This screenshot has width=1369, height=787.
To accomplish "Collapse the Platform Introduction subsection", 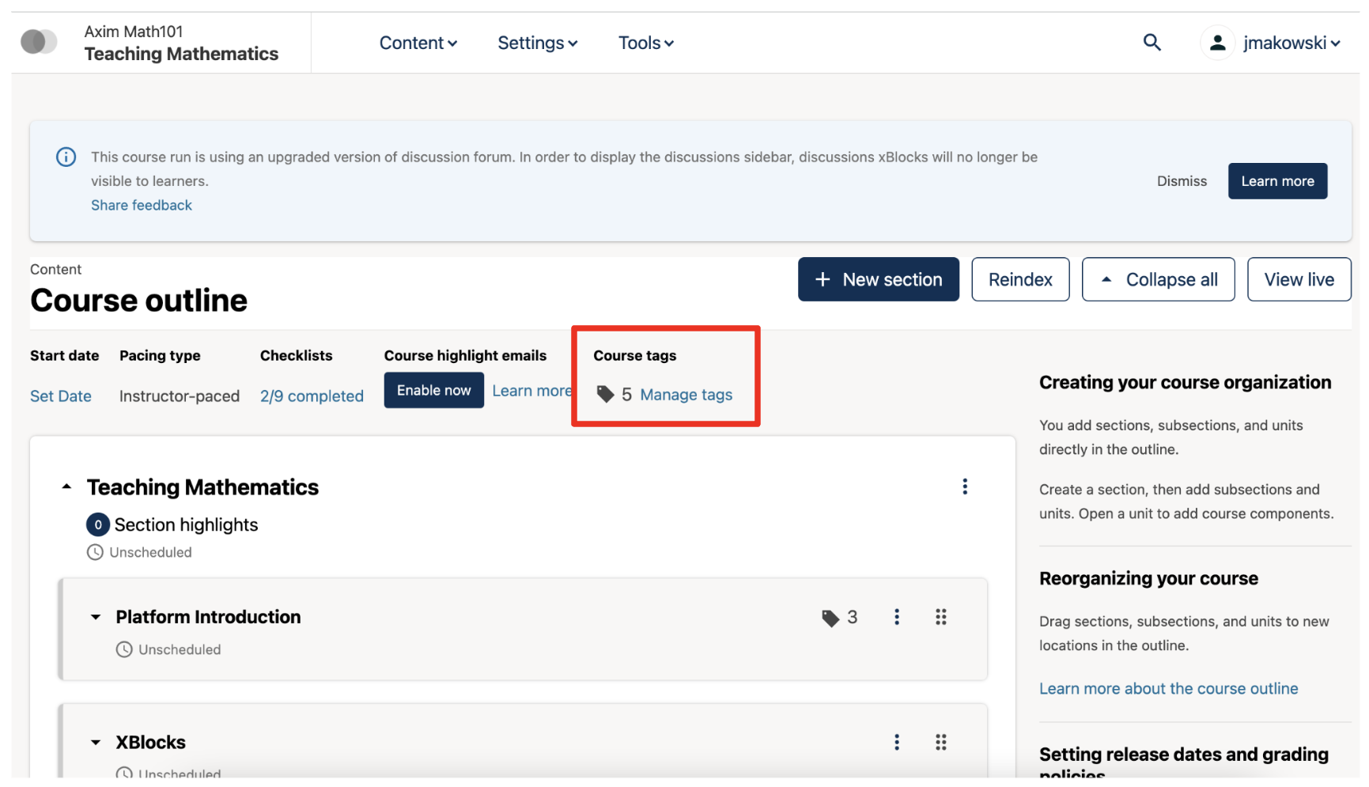I will [x=96, y=617].
